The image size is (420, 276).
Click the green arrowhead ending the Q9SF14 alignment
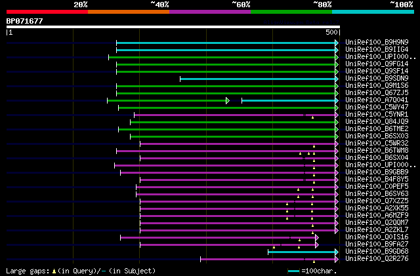[337, 71]
